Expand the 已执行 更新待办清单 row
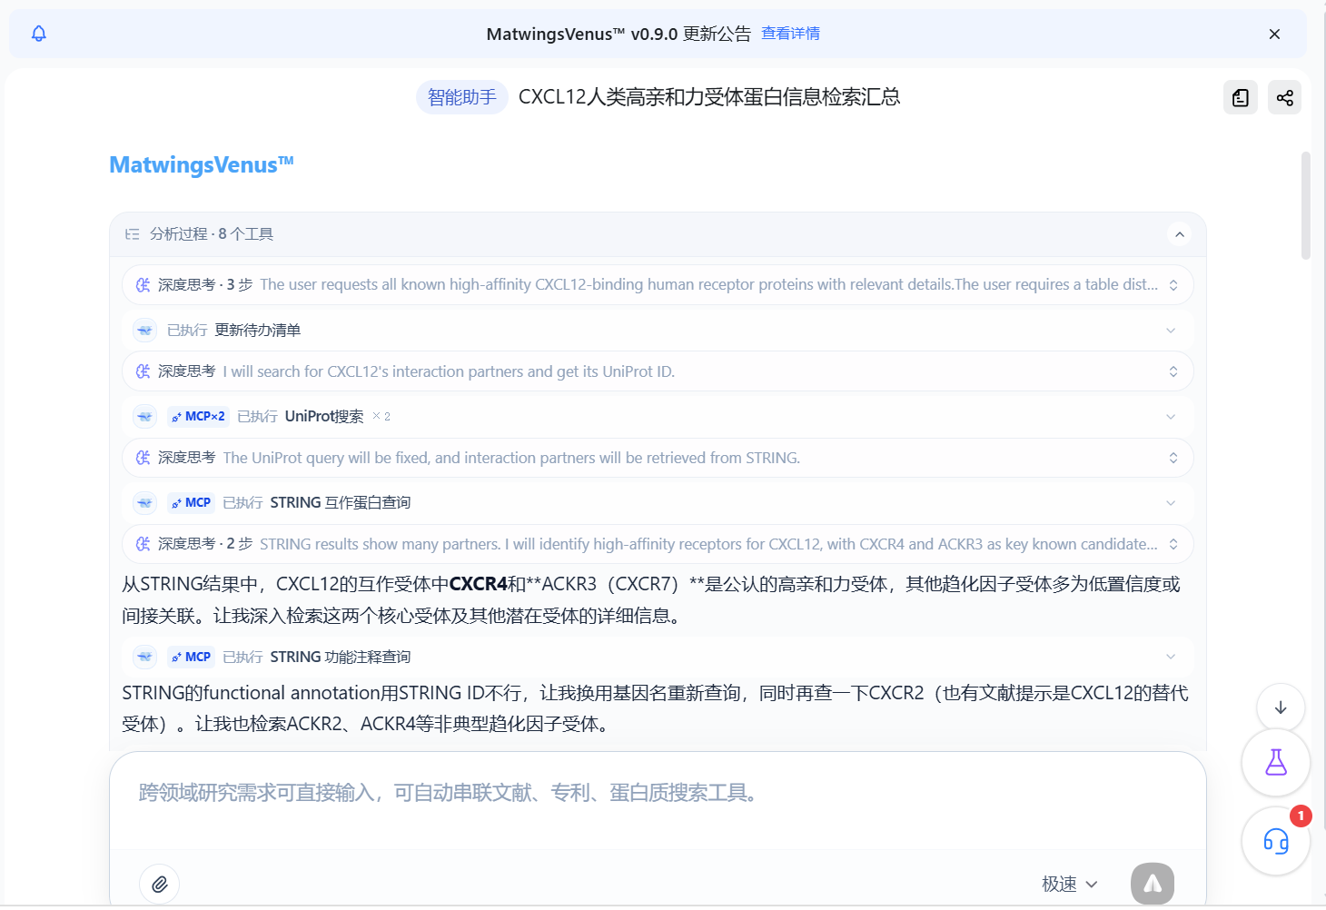 [658, 330]
